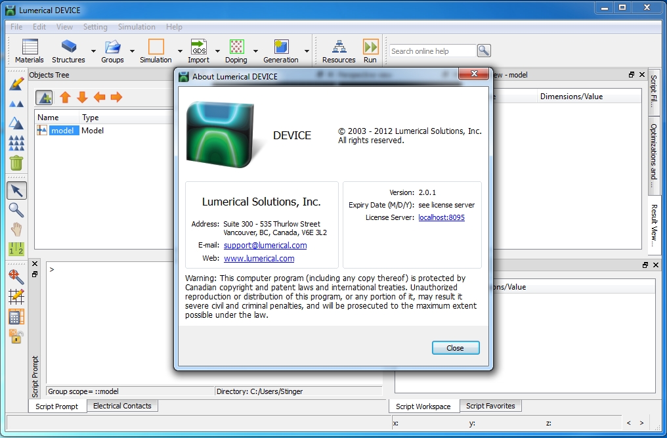Click the edit pencil icon in left sidebar
This screenshot has height=438, width=667.
coord(16,84)
